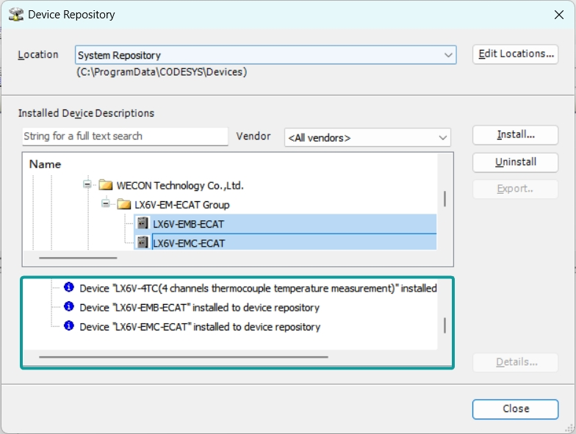Click the Device Repository title bar icon
The width and height of the screenshot is (576, 434).
click(16, 15)
